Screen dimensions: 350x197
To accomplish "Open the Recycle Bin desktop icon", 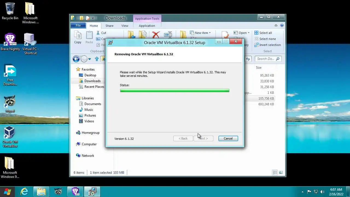I will coord(10,11).
